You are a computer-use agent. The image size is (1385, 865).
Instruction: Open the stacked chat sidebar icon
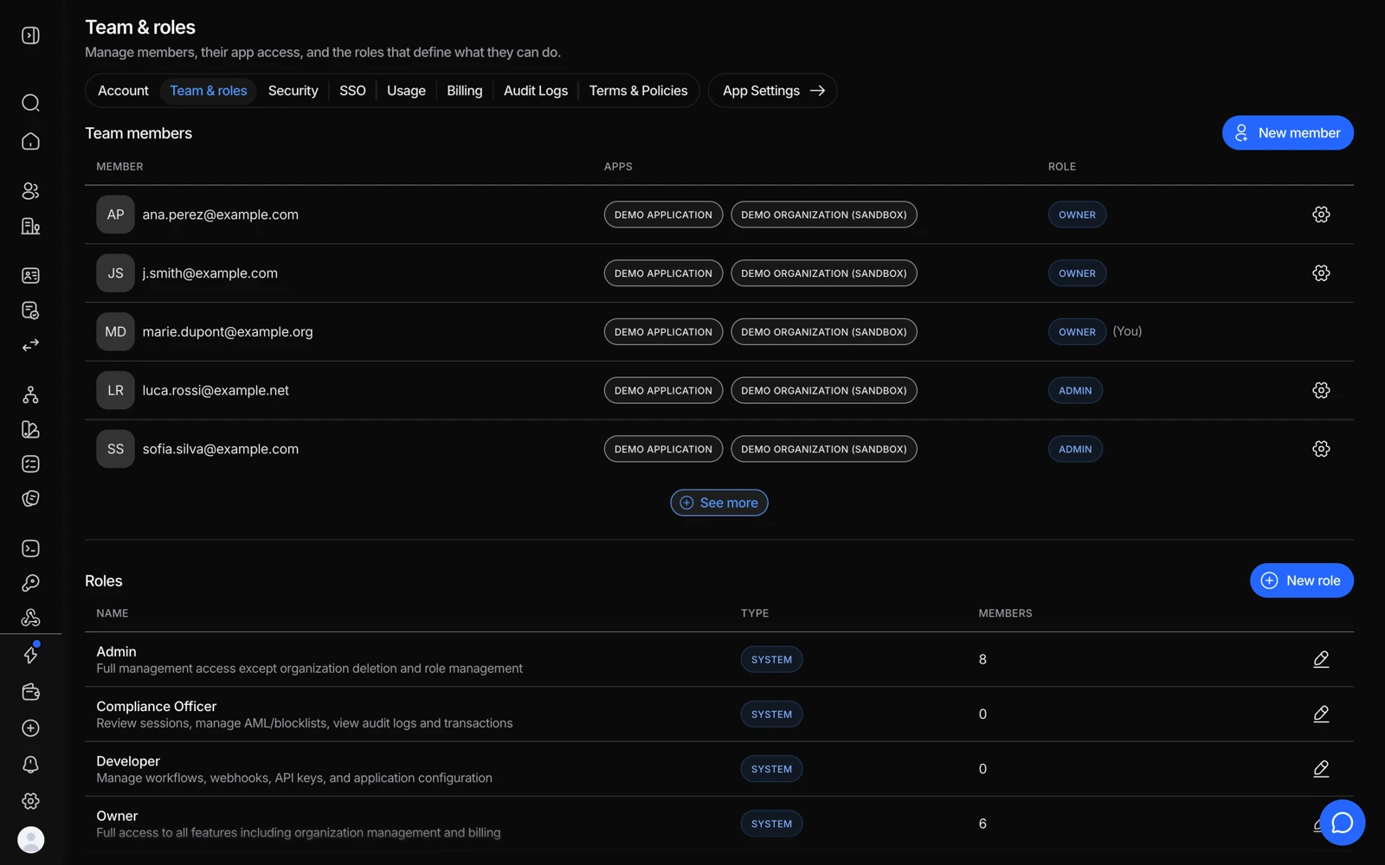click(x=30, y=498)
